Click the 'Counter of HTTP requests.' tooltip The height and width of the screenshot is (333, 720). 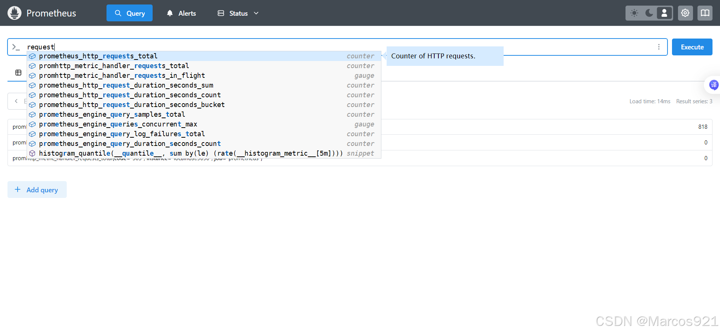click(445, 56)
